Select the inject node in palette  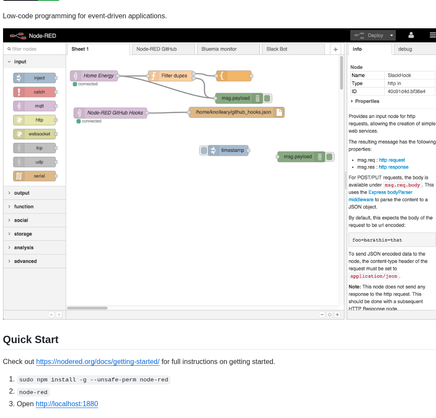[x=35, y=78]
